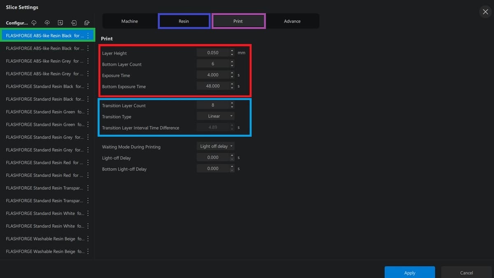The image size is (494, 278).
Task: Open three-dot menu for Standard Resin Green first entry
Action: tap(88, 112)
